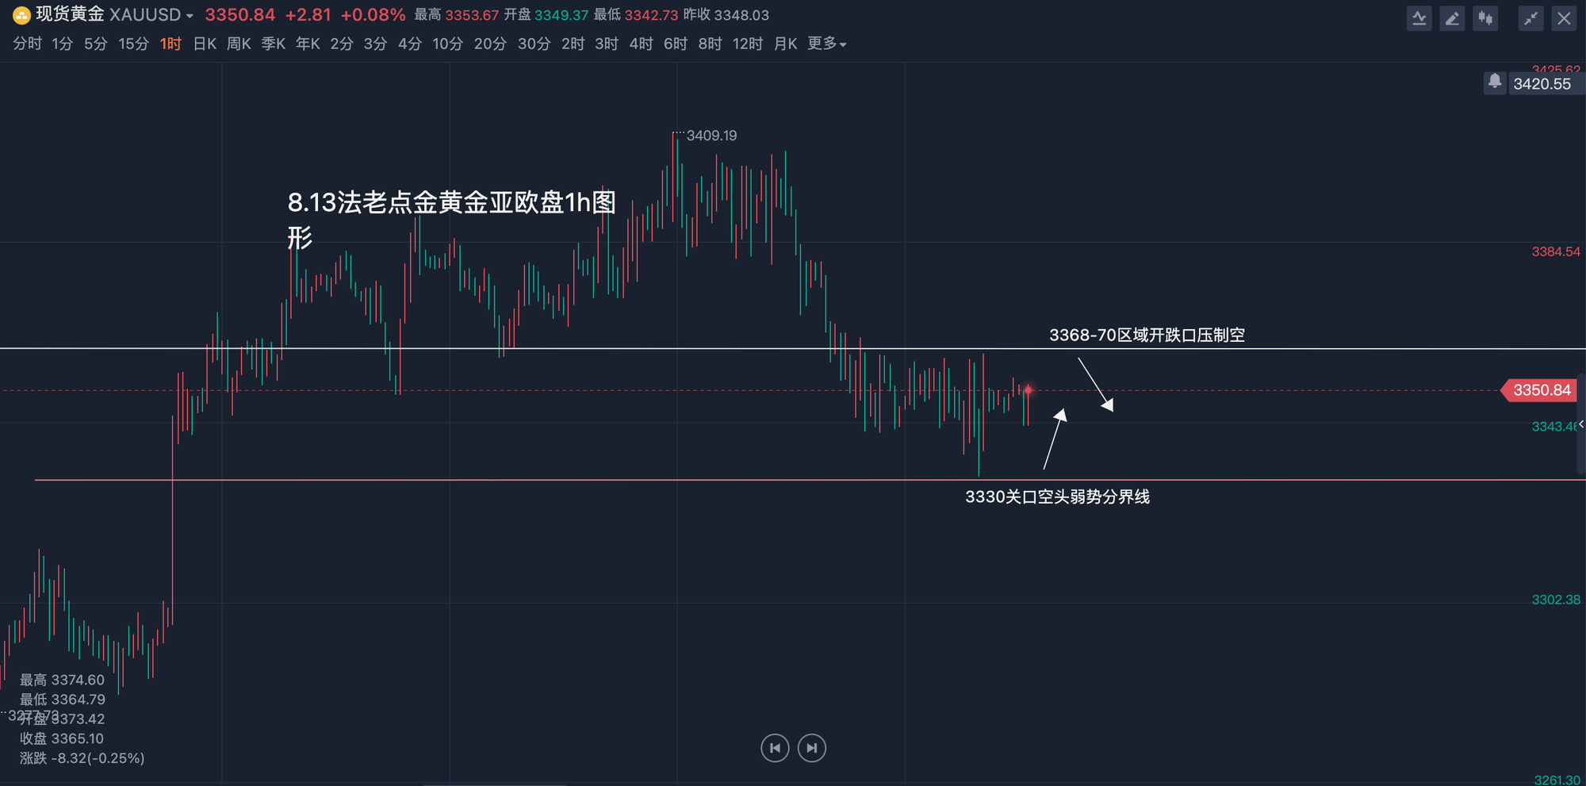Click the 3420.55 crosshair price label
This screenshot has height=786, width=1586.
pyautogui.click(x=1542, y=84)
